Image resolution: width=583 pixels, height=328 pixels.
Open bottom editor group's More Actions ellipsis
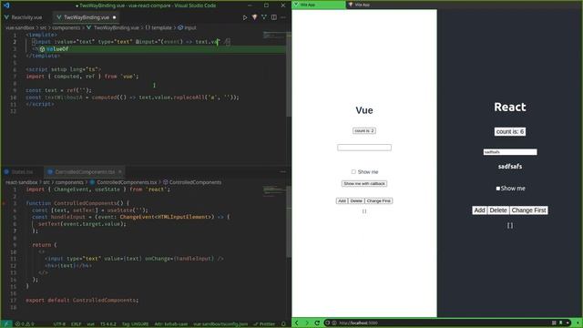click(x=283, y=172)
